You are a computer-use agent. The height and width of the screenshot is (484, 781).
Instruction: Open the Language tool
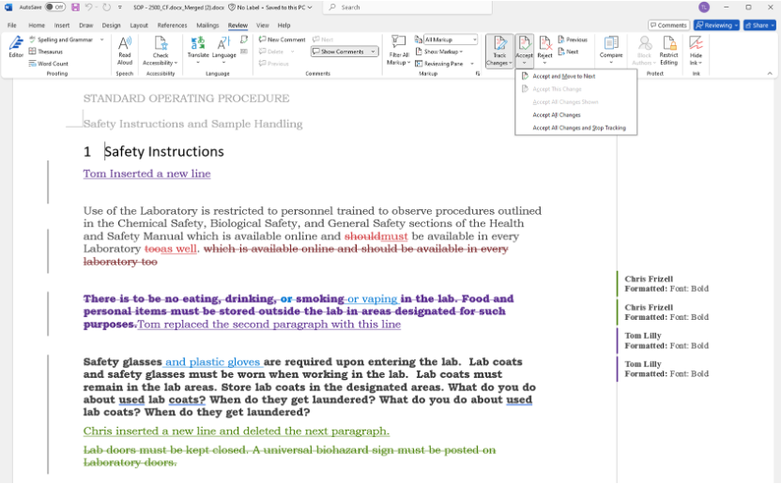pos(223,48)
